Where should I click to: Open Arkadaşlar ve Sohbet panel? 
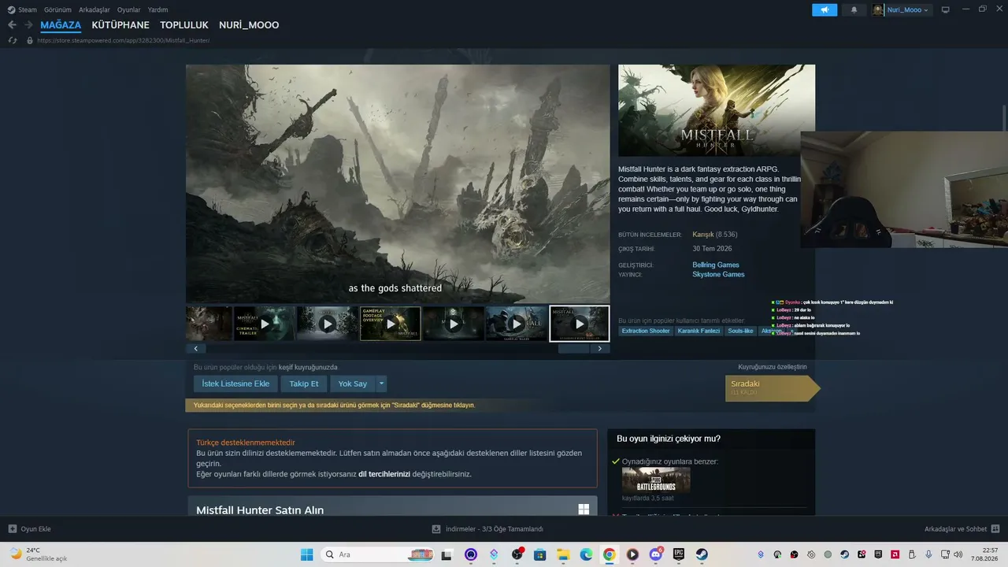[962, 529]
